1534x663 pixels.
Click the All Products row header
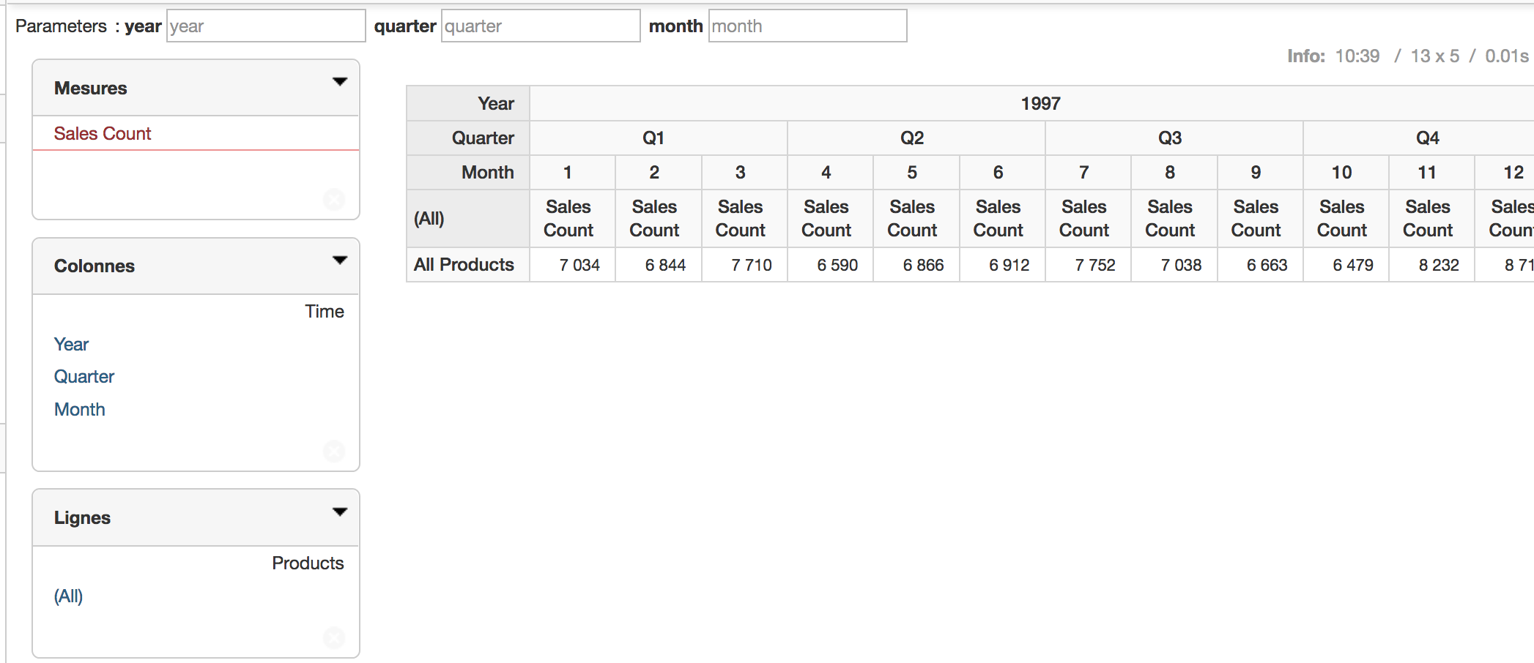coord(464,265)
